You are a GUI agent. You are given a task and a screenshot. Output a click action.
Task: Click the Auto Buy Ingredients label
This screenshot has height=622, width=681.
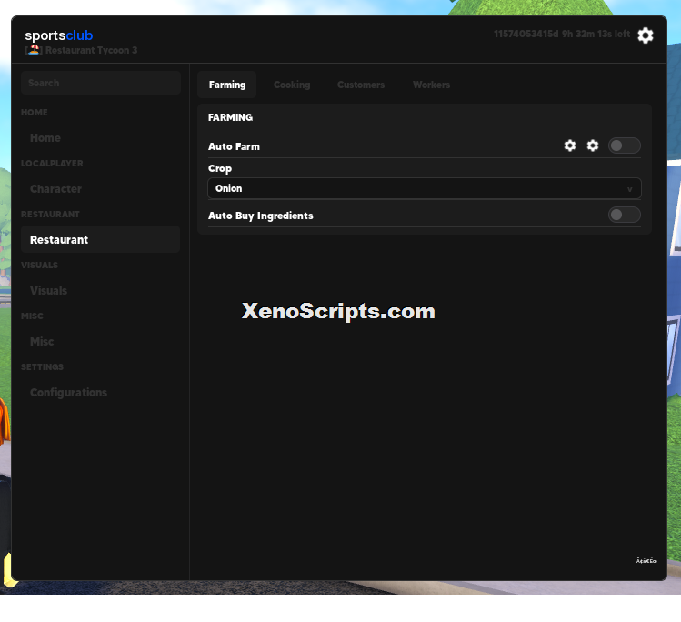pos(261,216)
